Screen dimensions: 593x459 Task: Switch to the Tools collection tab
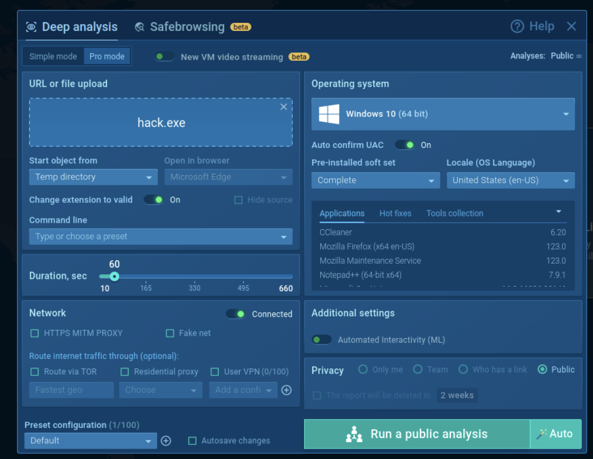click(454, 213)
